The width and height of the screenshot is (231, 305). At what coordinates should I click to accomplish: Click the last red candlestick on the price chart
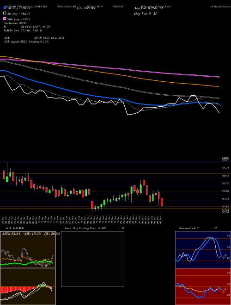(162, 202)
